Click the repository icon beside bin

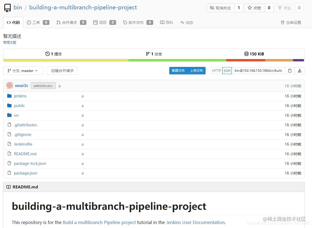tap(7, 8)
